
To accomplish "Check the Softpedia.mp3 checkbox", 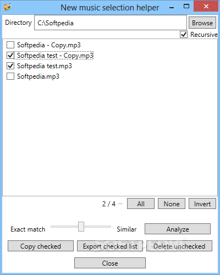I will (x=10, y=76).
